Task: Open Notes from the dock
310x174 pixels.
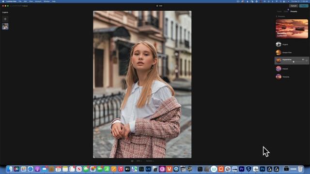Action: point(65,169)
